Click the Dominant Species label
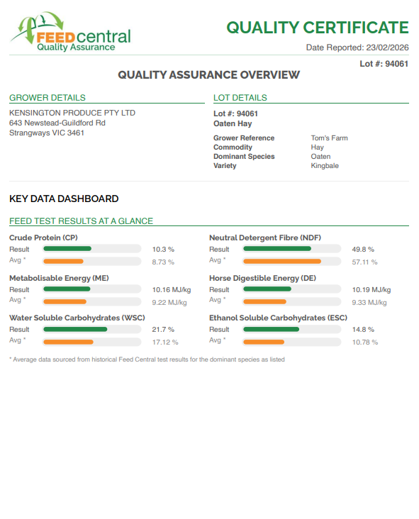The height and width of the screenshot is (519, 419). pos(244,156)
